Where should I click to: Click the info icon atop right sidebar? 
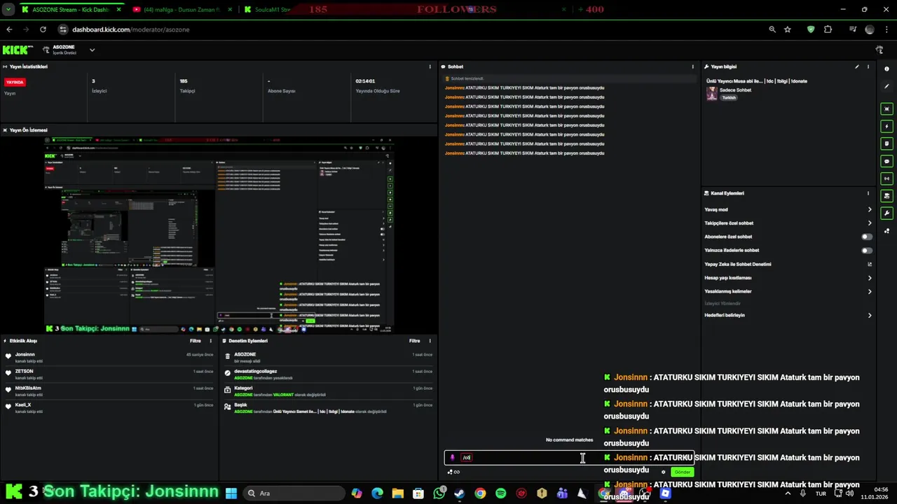tap(887, 68)
